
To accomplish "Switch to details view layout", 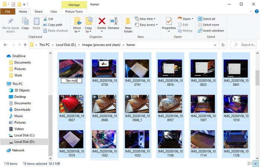I will click(x=250, y=163).
